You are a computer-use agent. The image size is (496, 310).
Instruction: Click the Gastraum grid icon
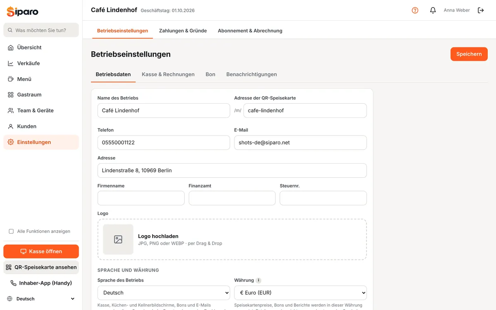(11, 95)
